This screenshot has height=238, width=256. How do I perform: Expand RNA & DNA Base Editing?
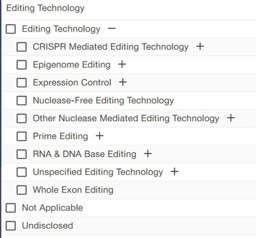pos(148,154)
